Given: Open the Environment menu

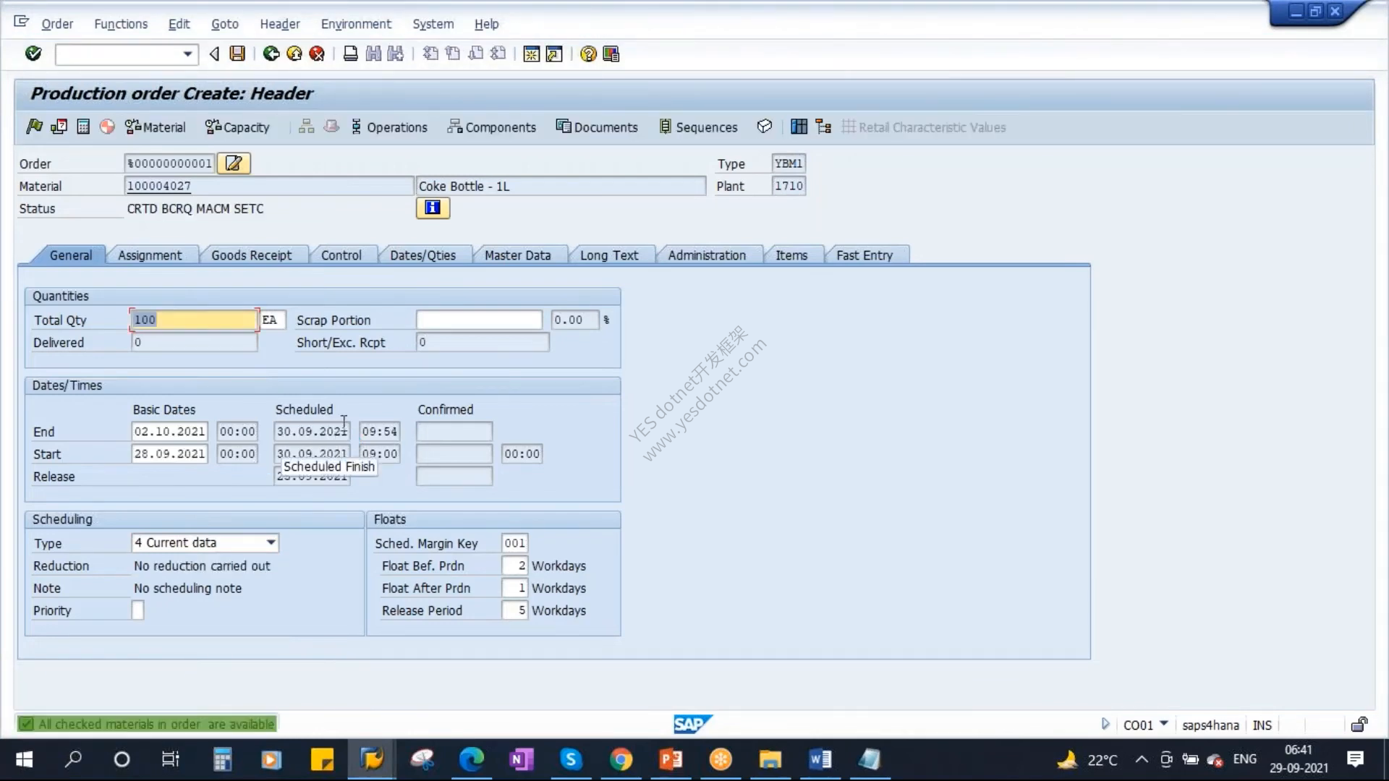Looking at the screenshot, I should click(x=356, y=24).
